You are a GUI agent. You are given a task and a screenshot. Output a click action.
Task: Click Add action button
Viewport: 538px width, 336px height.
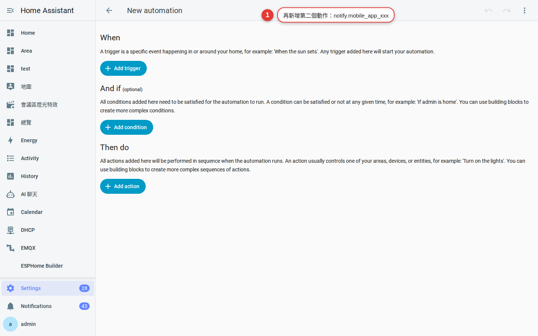point(123,186)
